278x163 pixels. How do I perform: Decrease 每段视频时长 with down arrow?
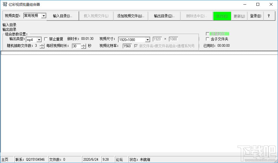pos(83,47)
